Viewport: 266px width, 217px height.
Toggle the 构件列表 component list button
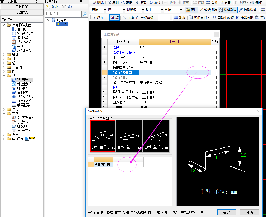point(228,10)
